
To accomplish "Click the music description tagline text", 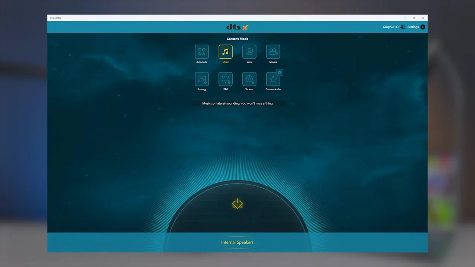I will (237, 103).
